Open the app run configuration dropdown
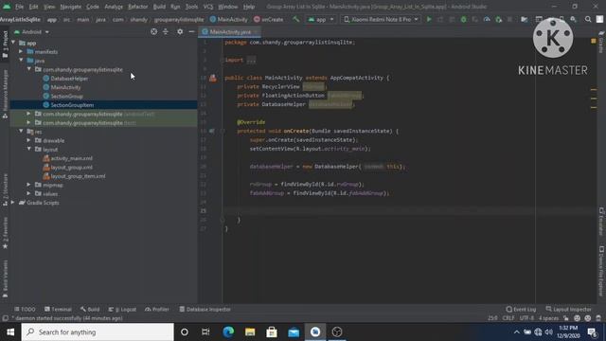Viewport: 606px width, 341px height. tap(321, 19)
